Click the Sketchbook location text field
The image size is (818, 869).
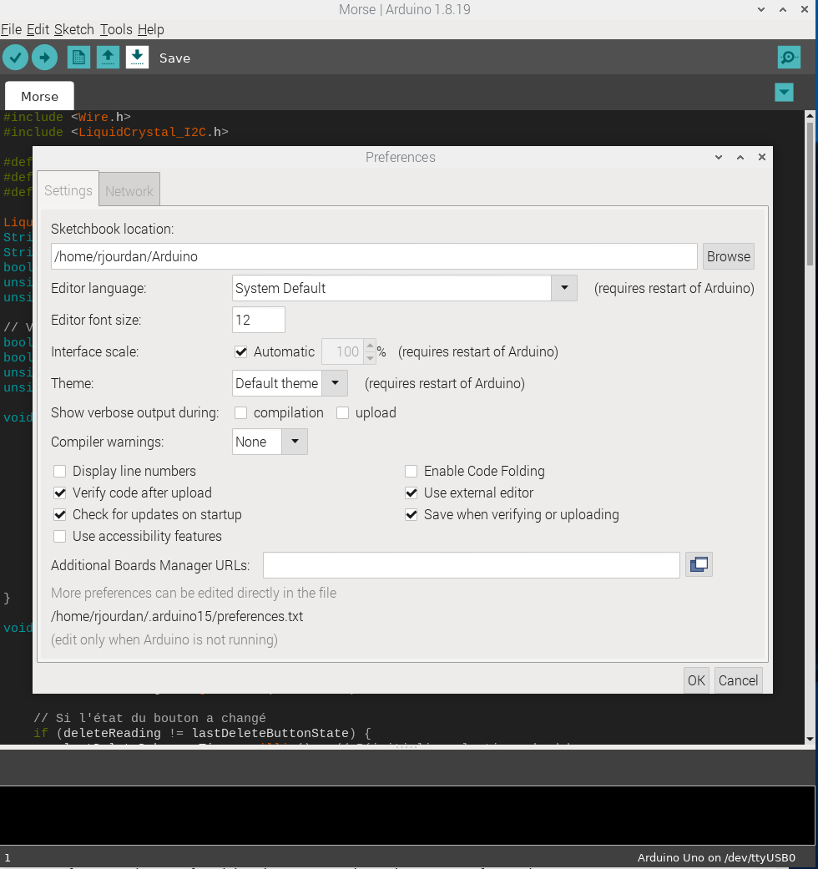tap(374, 256)
